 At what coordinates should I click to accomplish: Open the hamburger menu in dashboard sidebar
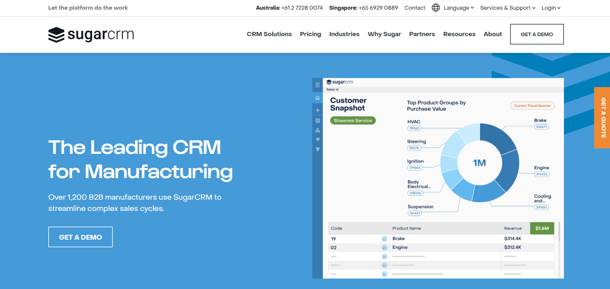click(317, 85)
